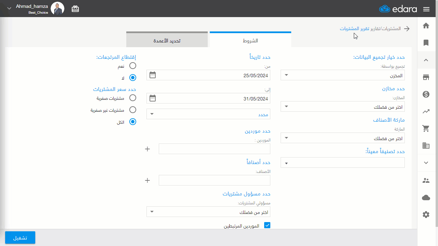Add item with plus icon beside الأصناف
438x246 pixels.
coord(147,180)
